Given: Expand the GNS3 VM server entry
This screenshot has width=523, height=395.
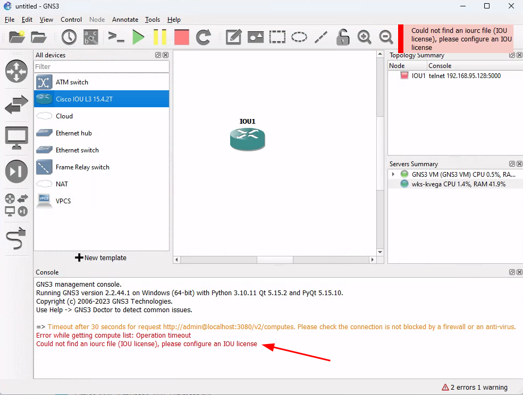Looking at the screenshot, I should pos(393,174).
